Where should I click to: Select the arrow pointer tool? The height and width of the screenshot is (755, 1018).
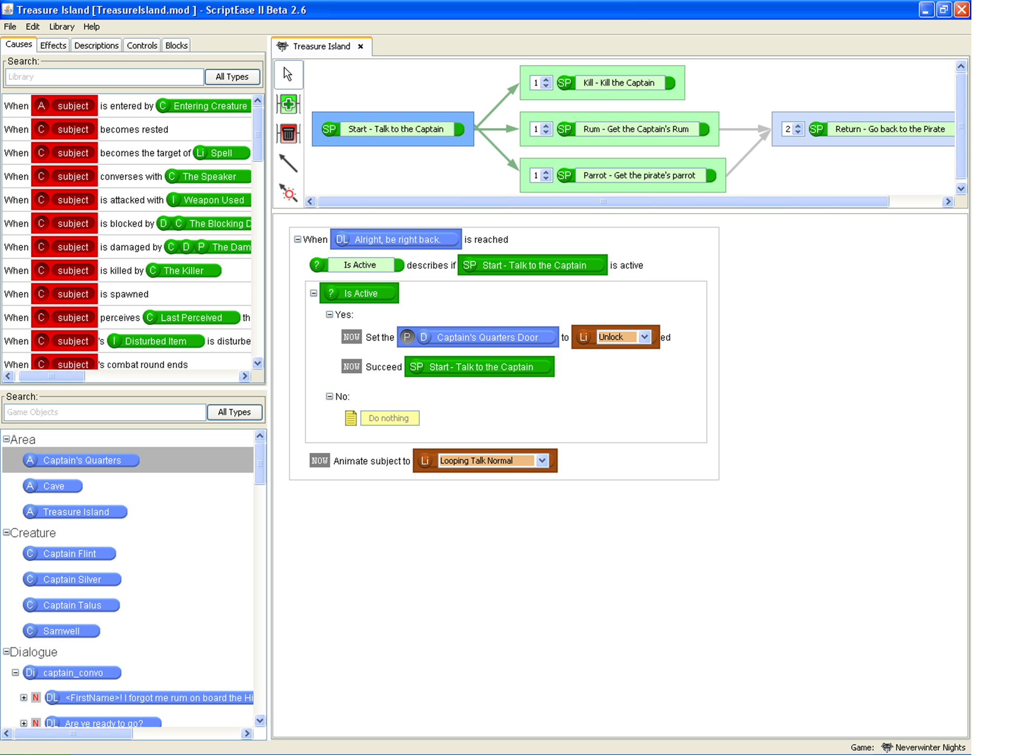[x=288, y=74]
